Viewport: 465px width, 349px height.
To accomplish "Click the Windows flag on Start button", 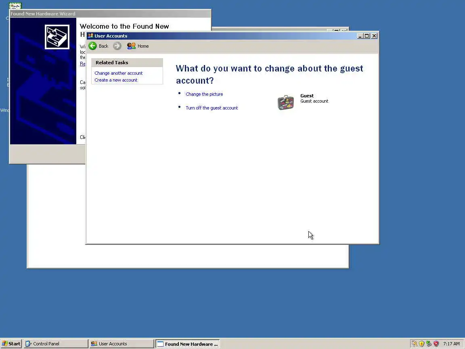I will (5, 344).
